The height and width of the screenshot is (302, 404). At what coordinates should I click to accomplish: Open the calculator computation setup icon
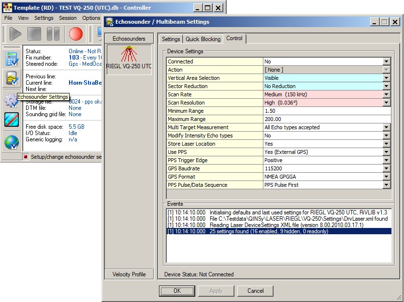point(12,58)
